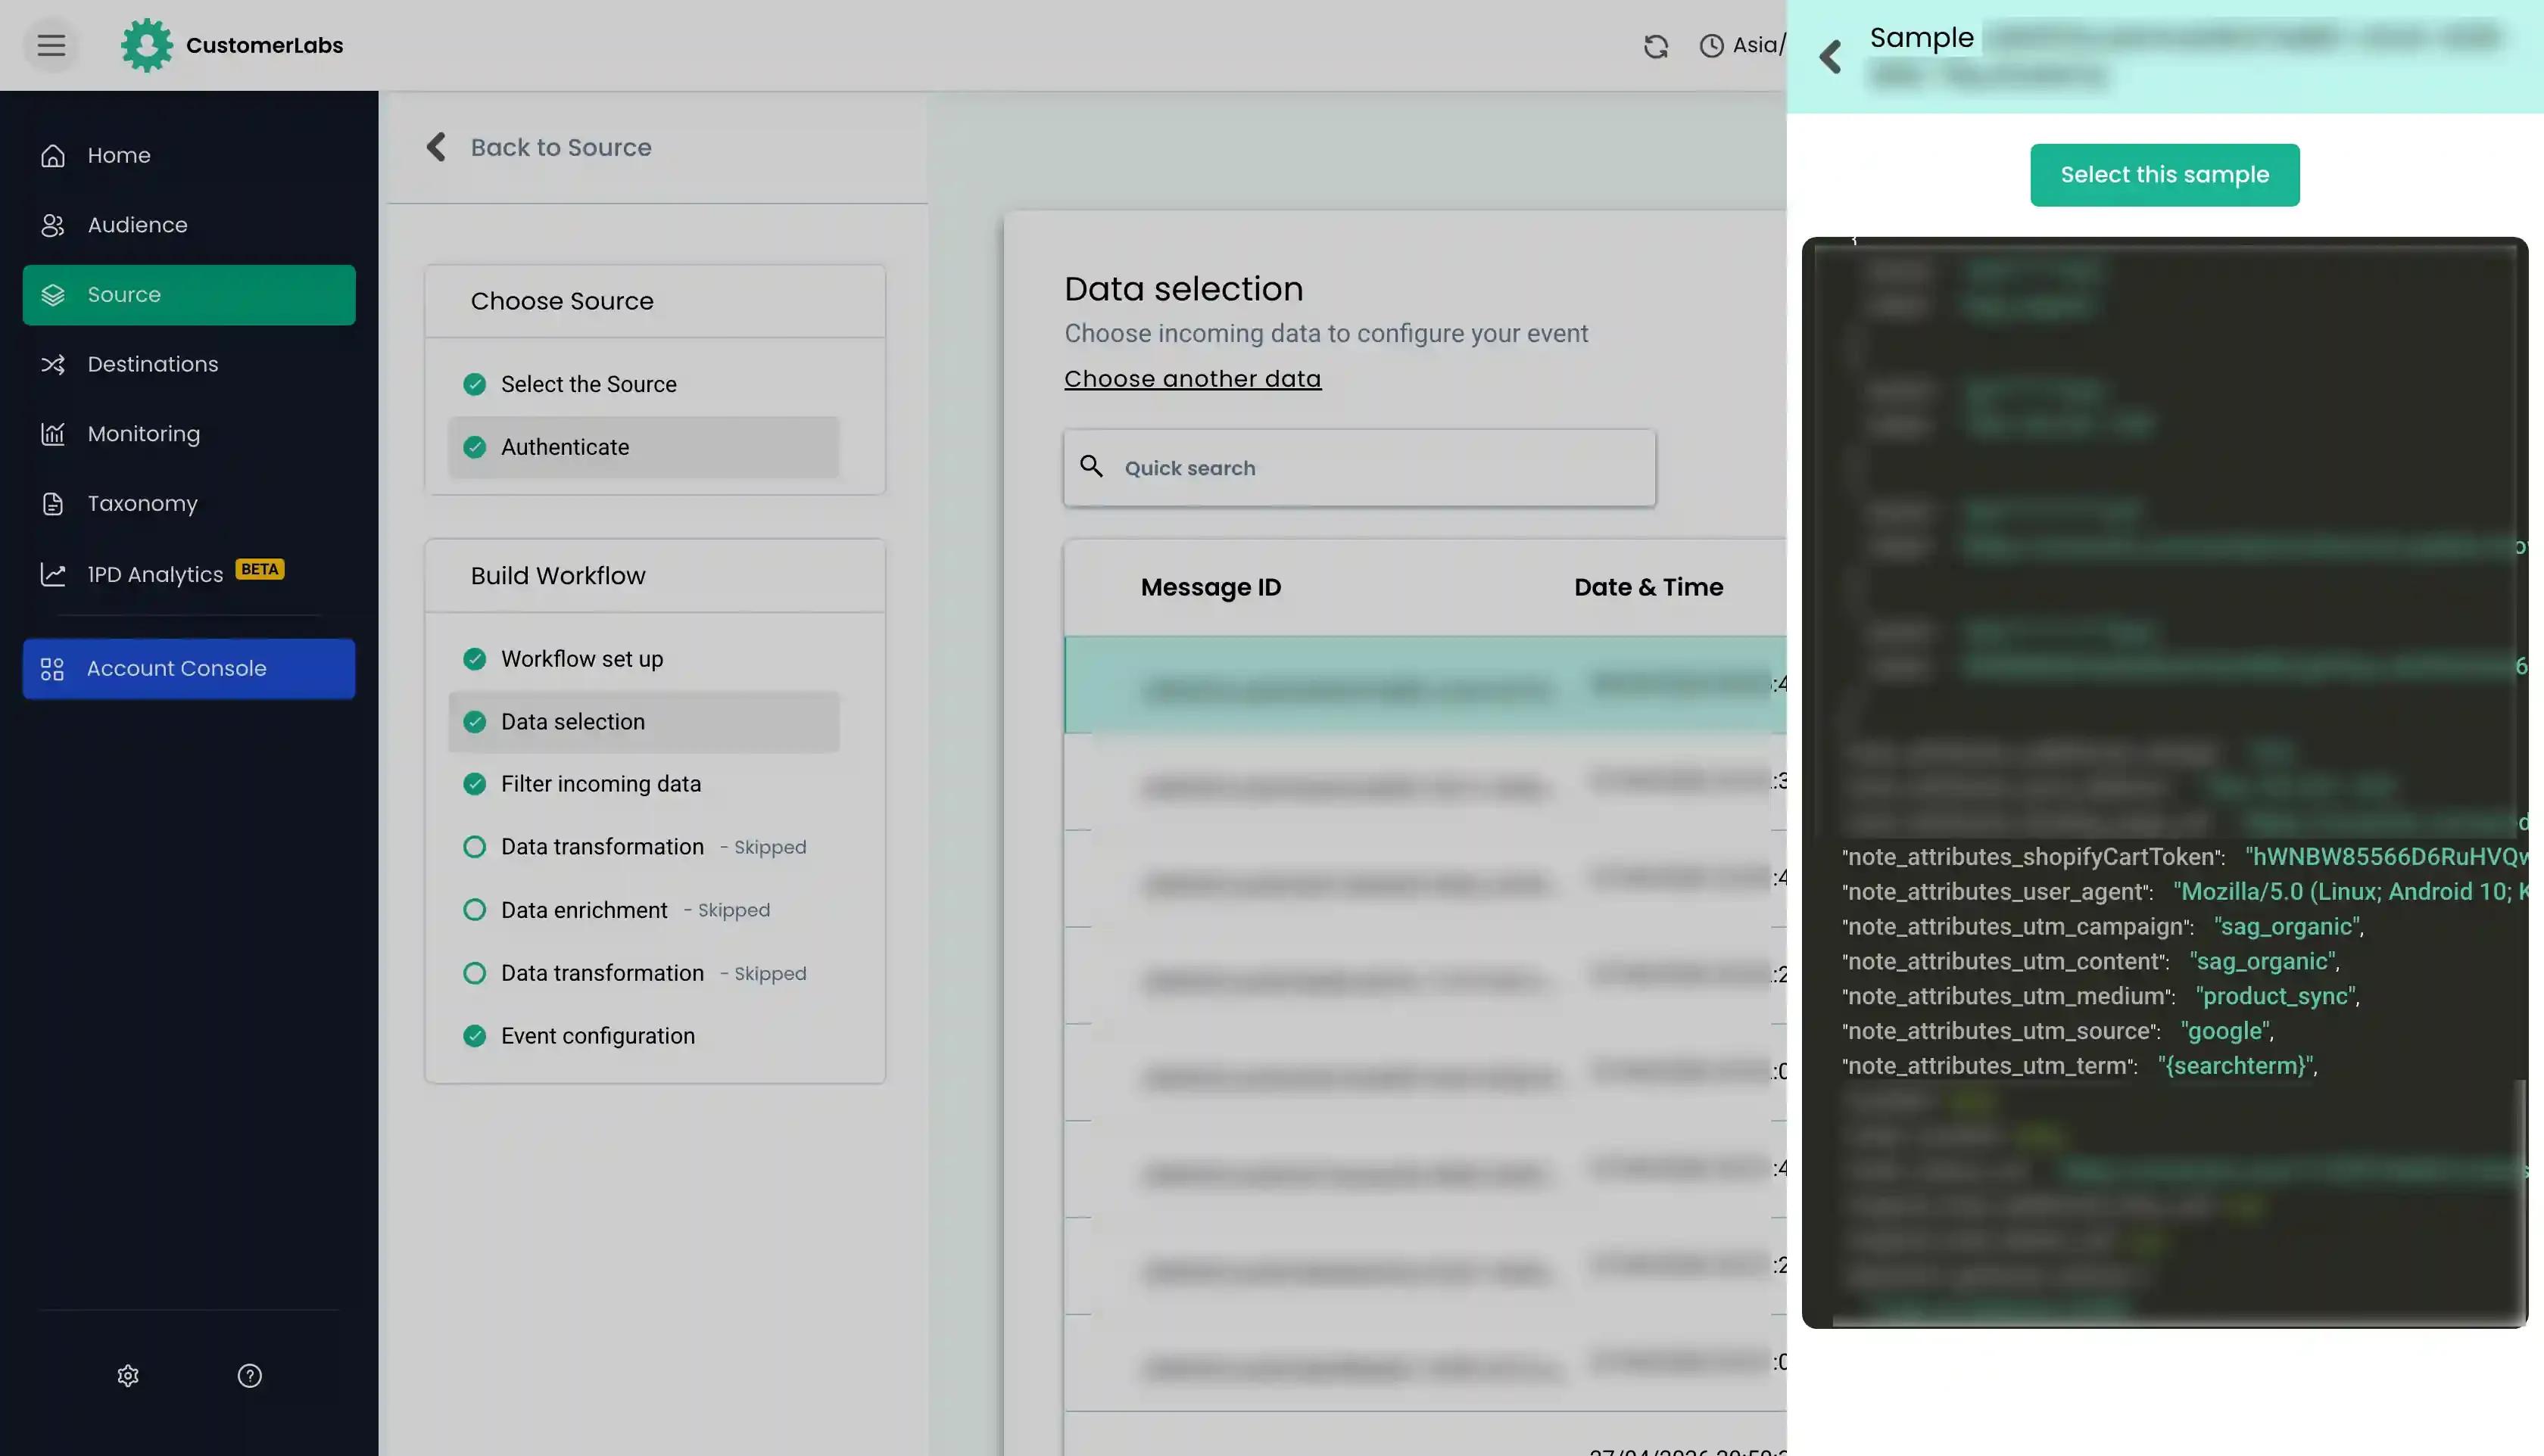Image resolution: width=2544 pixels, height=1456 pixels.
Task: Click the Audience people icon
Action: 53,226
